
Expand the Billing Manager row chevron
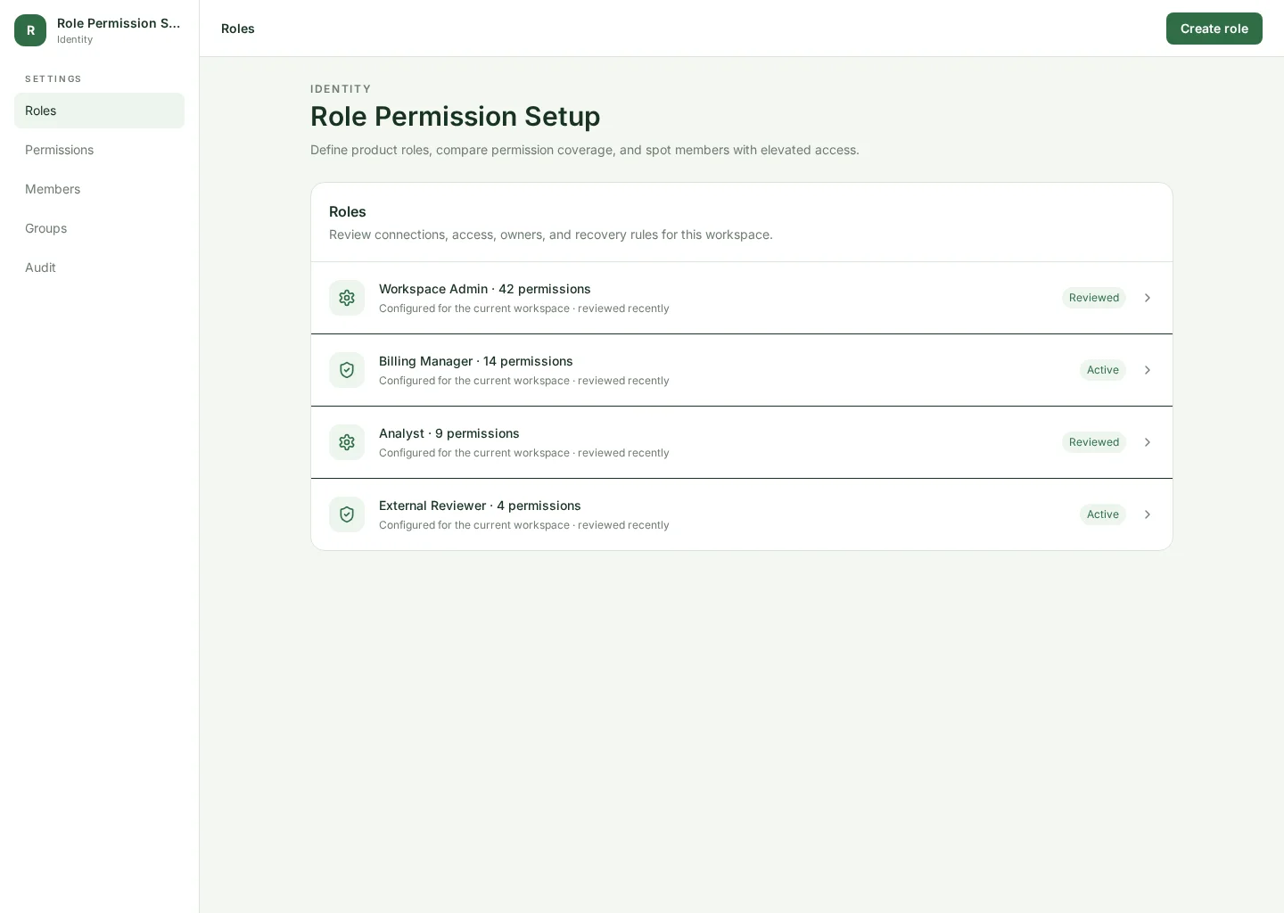[x=1148, y=370]
